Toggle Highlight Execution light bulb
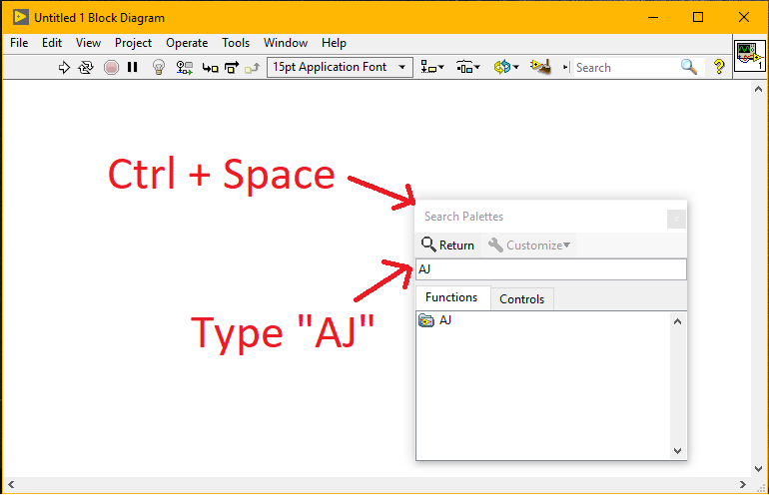 tap(158, 68)
